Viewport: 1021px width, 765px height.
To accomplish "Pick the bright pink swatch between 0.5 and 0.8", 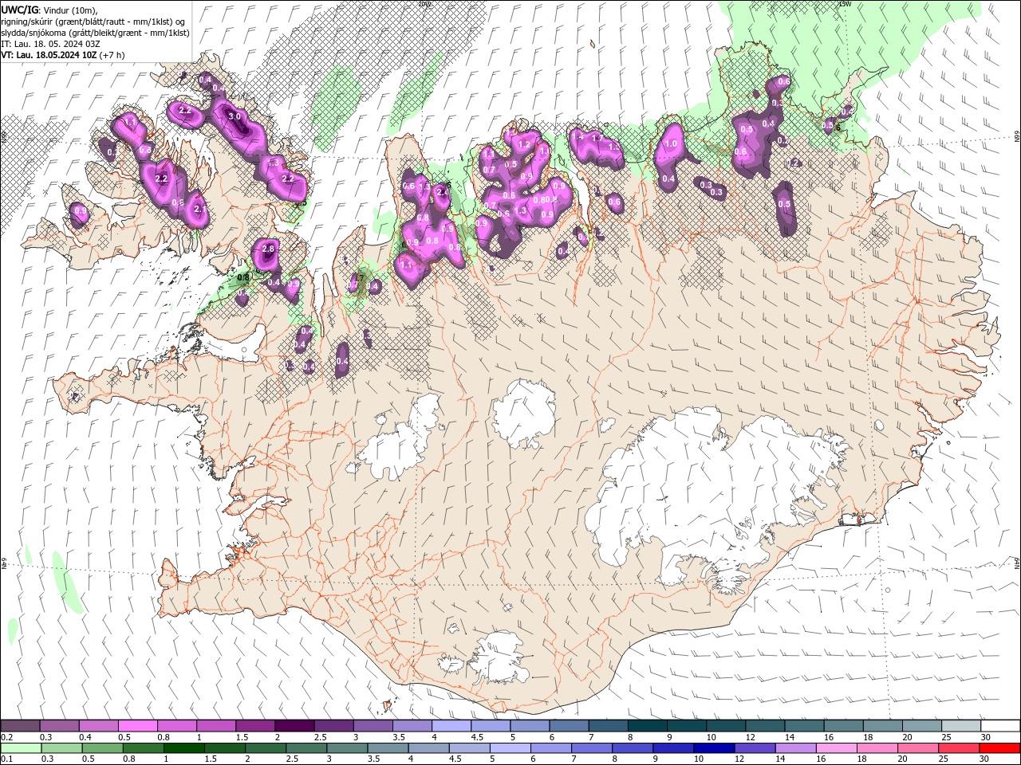I will click(x=137, y=726).
